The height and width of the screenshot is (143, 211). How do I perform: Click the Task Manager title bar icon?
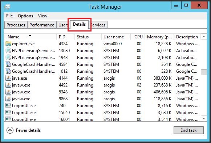[x=7, y=7]
